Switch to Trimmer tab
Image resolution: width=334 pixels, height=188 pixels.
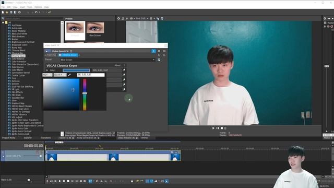(x=144, y=138)
